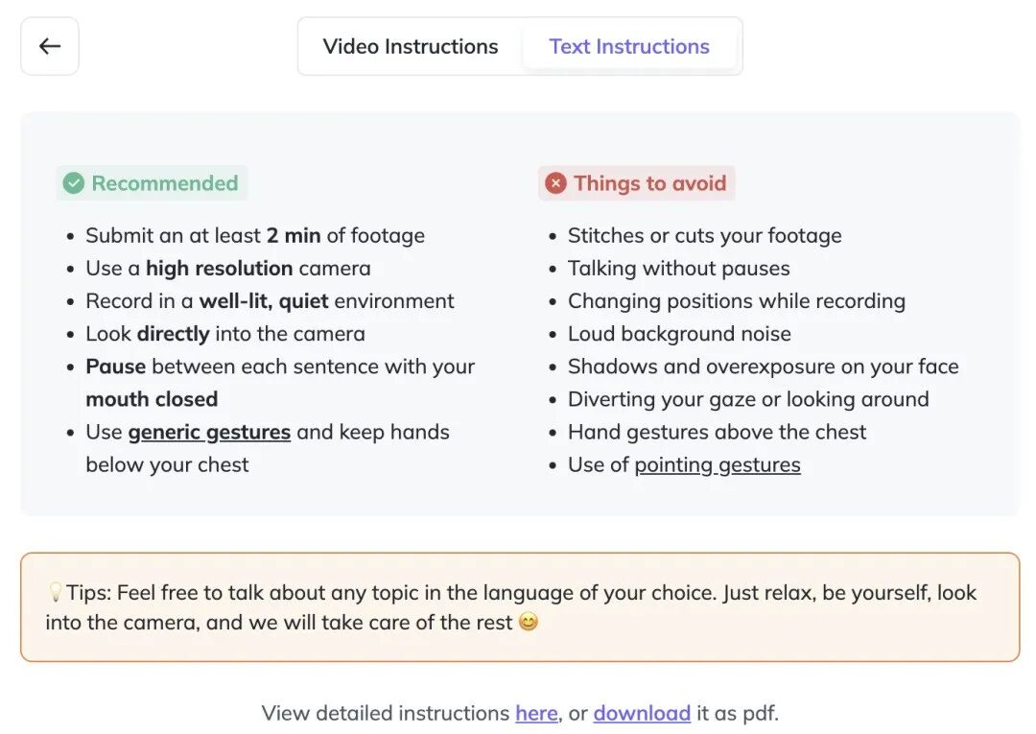Click the lightbulb emoji in the Tips box
Viewport: 1036px width, 734px height.
point(55,593)
